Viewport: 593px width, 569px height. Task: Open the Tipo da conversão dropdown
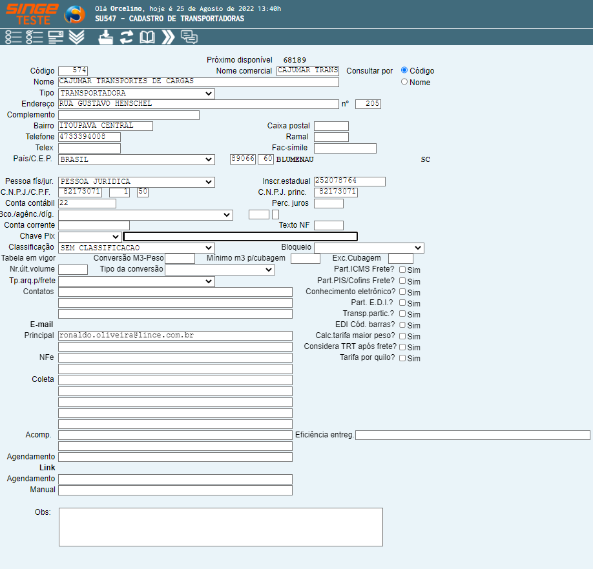pyautogui.click(x=220, y=270)
